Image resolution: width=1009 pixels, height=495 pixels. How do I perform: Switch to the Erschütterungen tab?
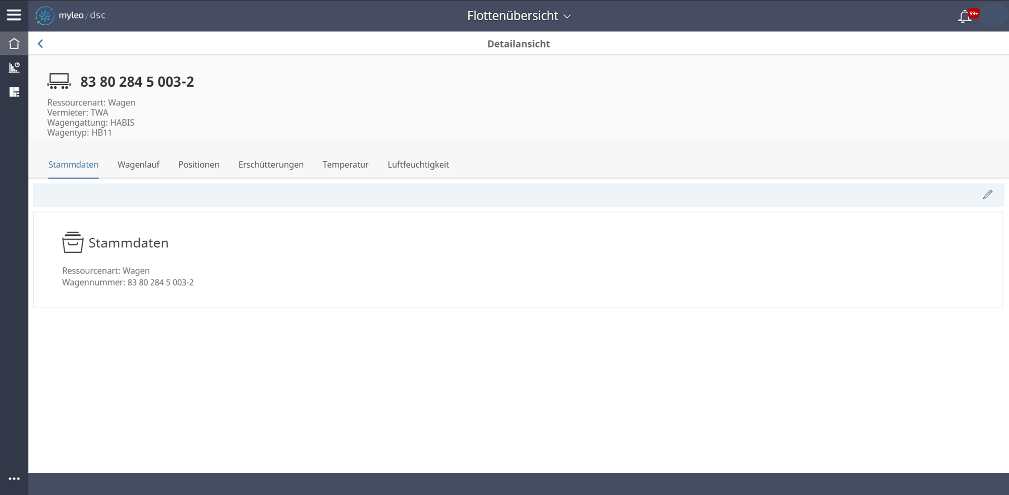(x=271, y=164)
